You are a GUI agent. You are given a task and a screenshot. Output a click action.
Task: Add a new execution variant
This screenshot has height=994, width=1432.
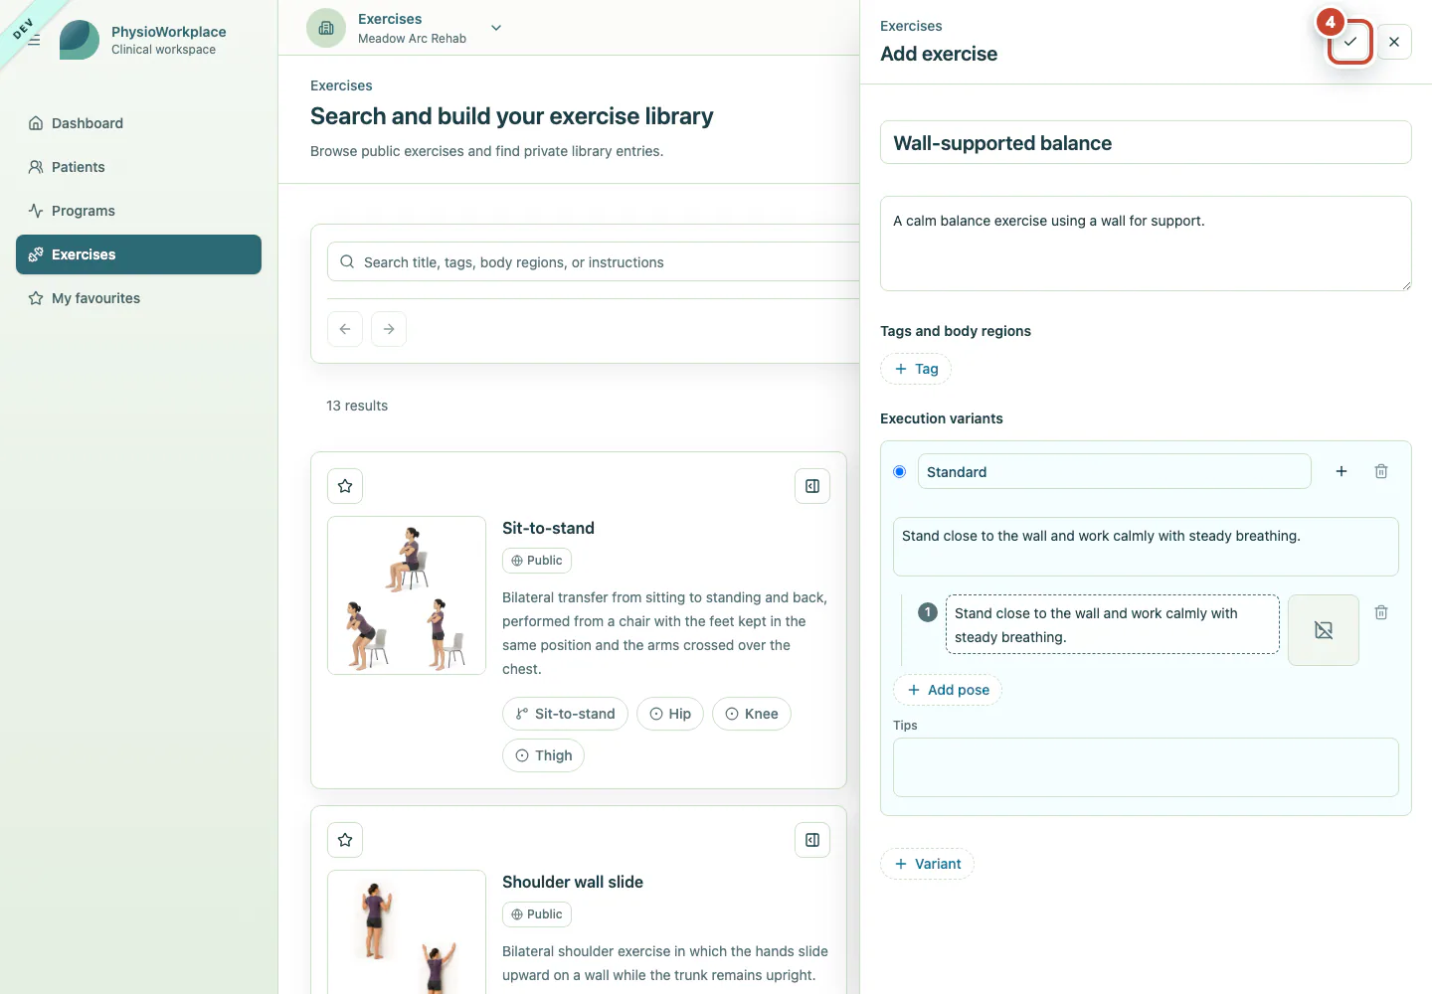927,864
